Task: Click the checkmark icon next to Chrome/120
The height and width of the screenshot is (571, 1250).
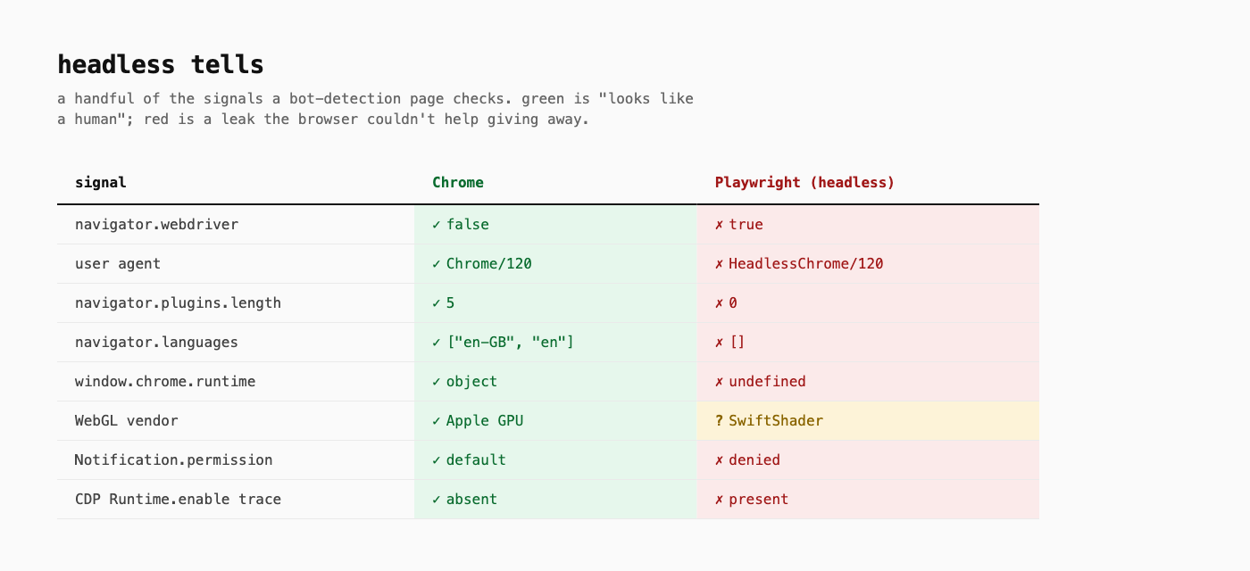Action: (x=437, y=264)
